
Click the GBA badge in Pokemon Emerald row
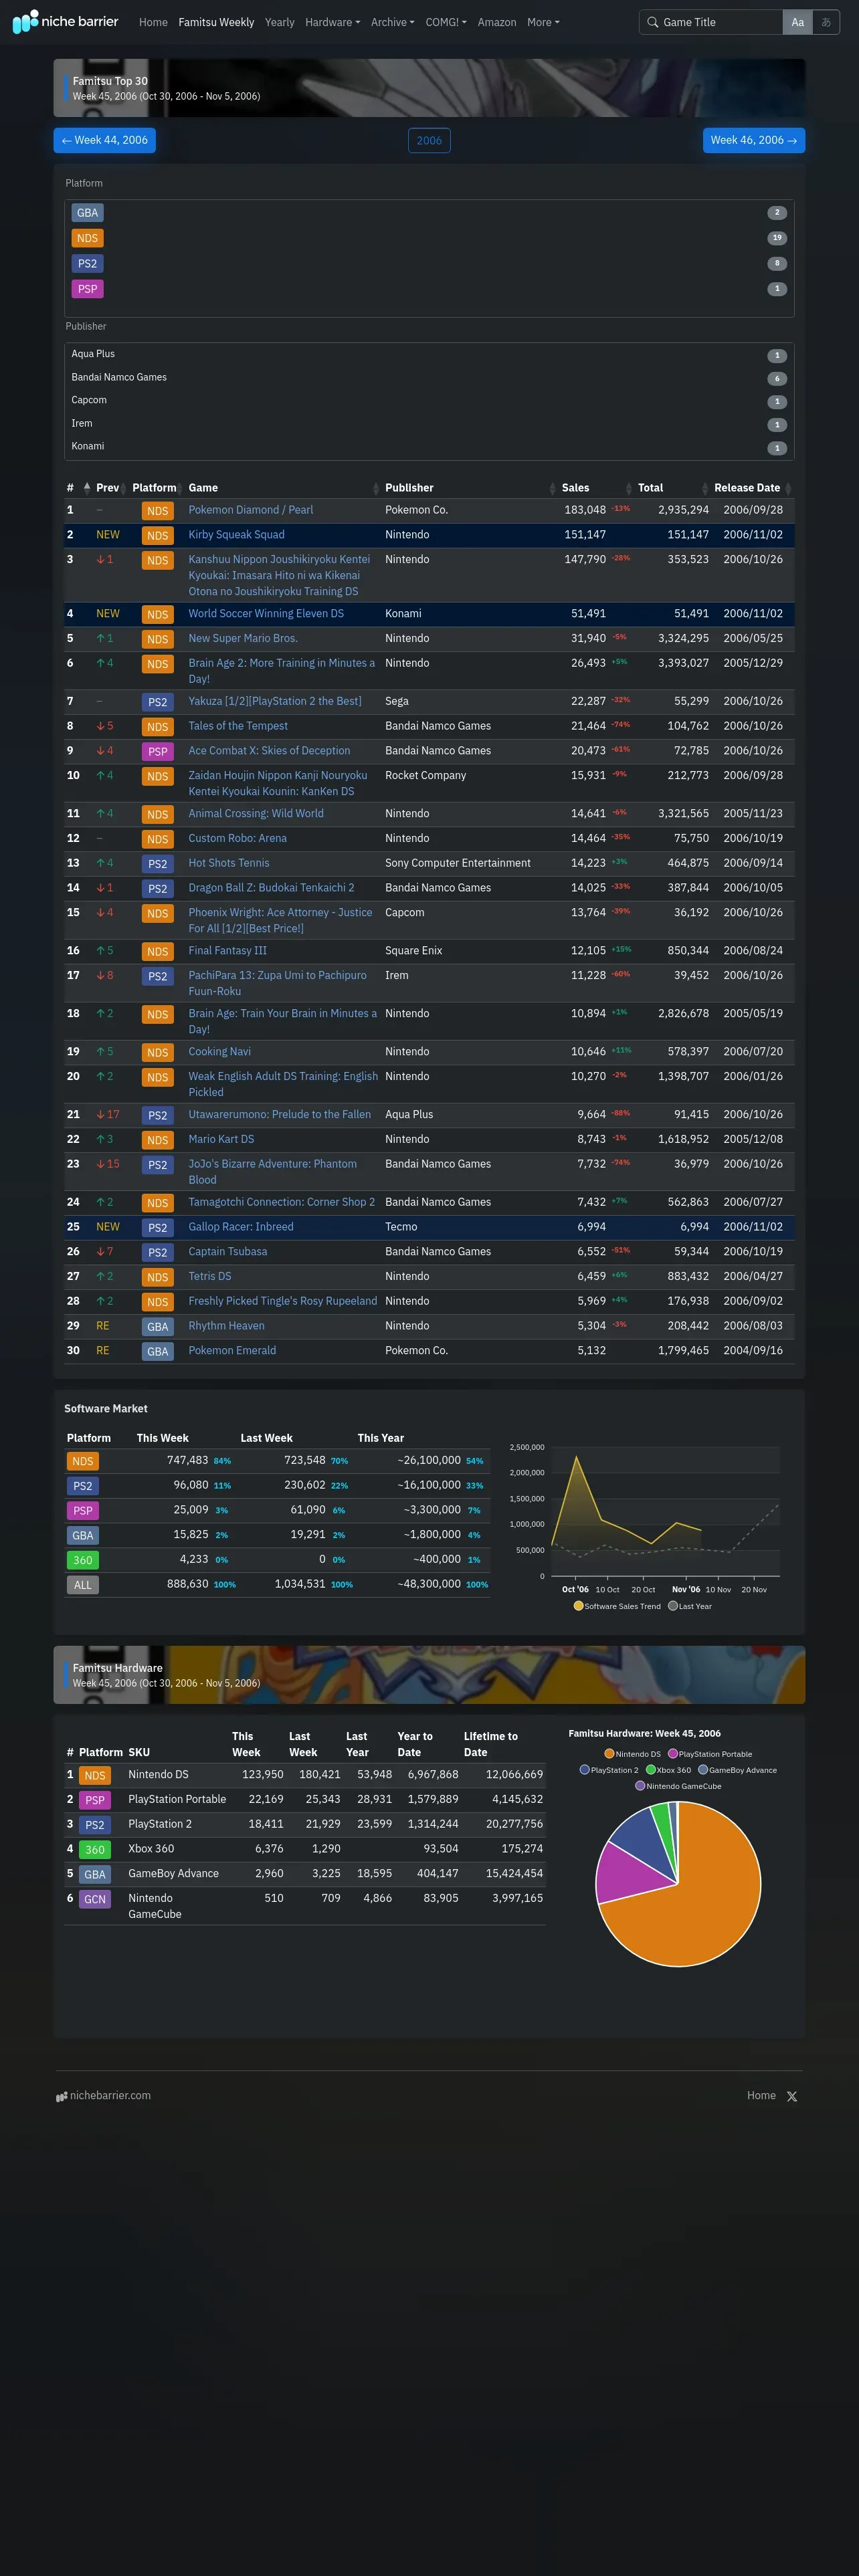[x=158, y=1352]
